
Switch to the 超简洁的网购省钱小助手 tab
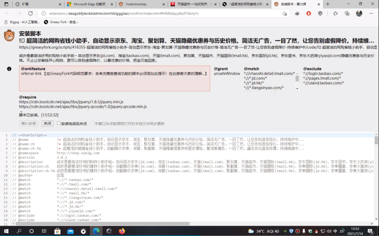[x=245, y=4]
